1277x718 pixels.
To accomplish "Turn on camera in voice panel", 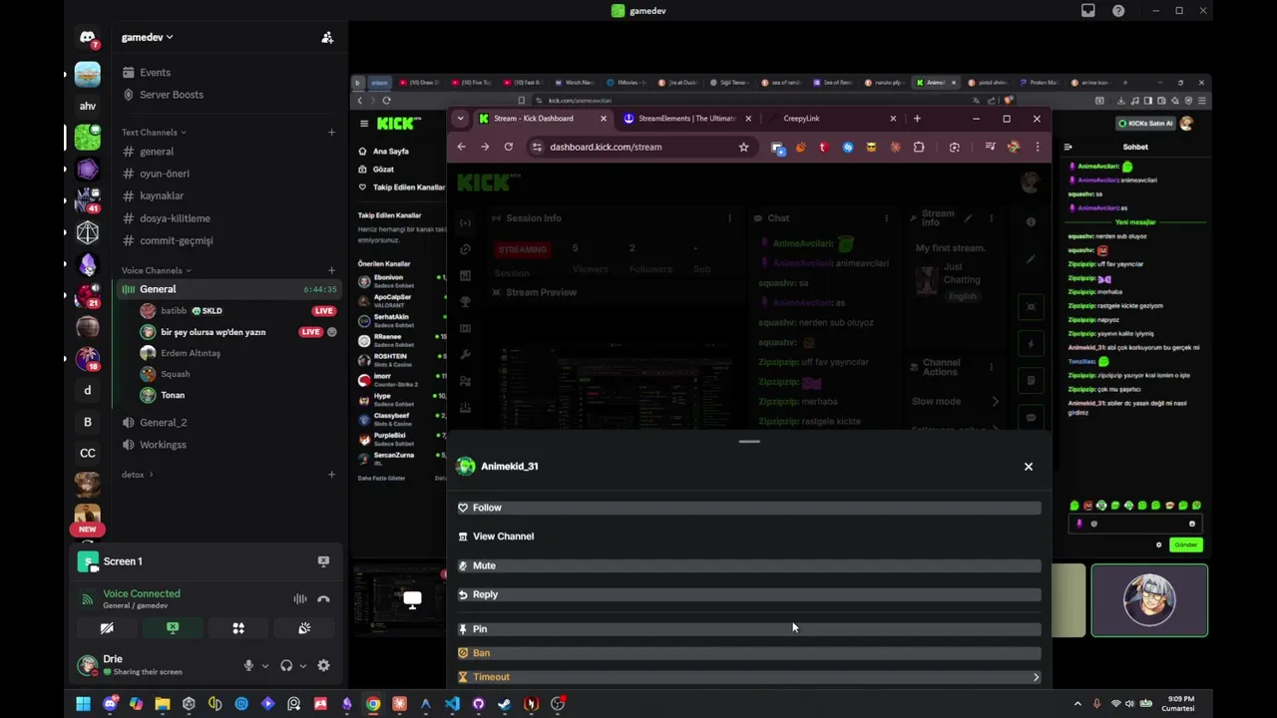I will pyautogui.click(x=107, y=628).
